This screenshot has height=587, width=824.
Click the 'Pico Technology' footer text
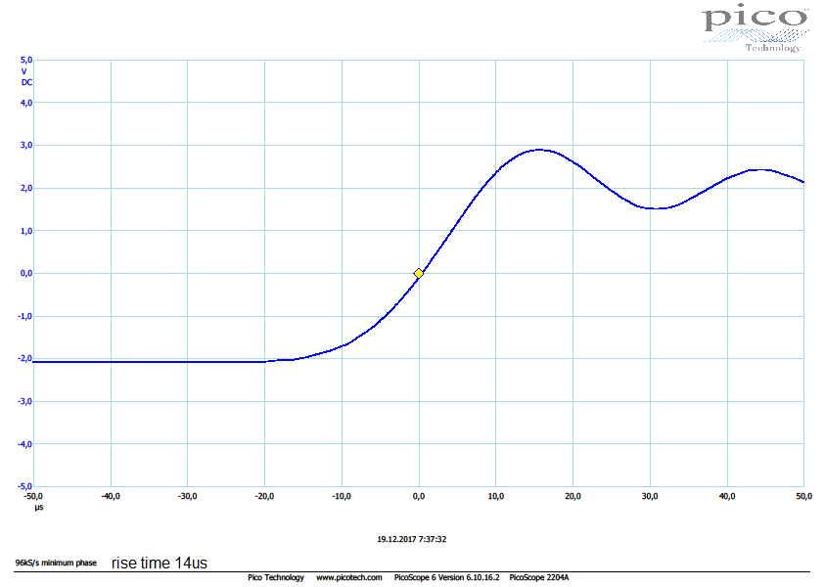coord(276,577)
